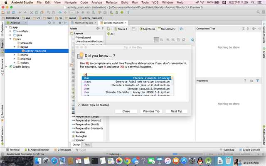The width and height of the screenshot is (266, 166).
Task: Toggle the Gradle side panel tab
Action: (x=264, y=53)
